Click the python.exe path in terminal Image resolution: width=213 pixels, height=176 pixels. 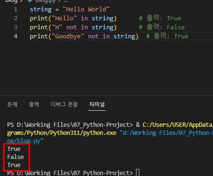click(x=62, y=133)
